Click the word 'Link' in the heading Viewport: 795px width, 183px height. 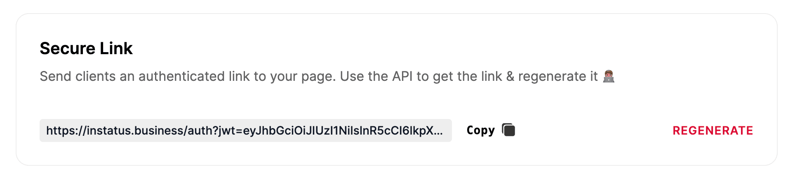tap(116, 48)
